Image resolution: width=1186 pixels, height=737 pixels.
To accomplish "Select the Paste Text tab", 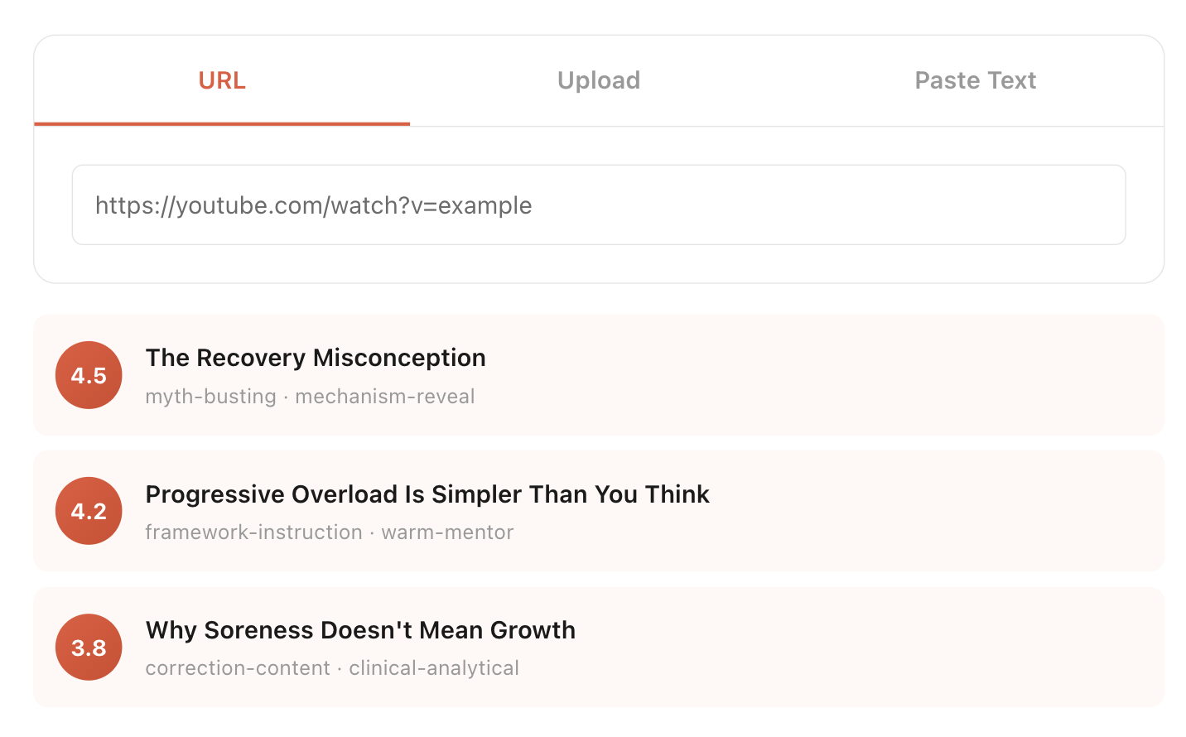I will tap(975, 80).
